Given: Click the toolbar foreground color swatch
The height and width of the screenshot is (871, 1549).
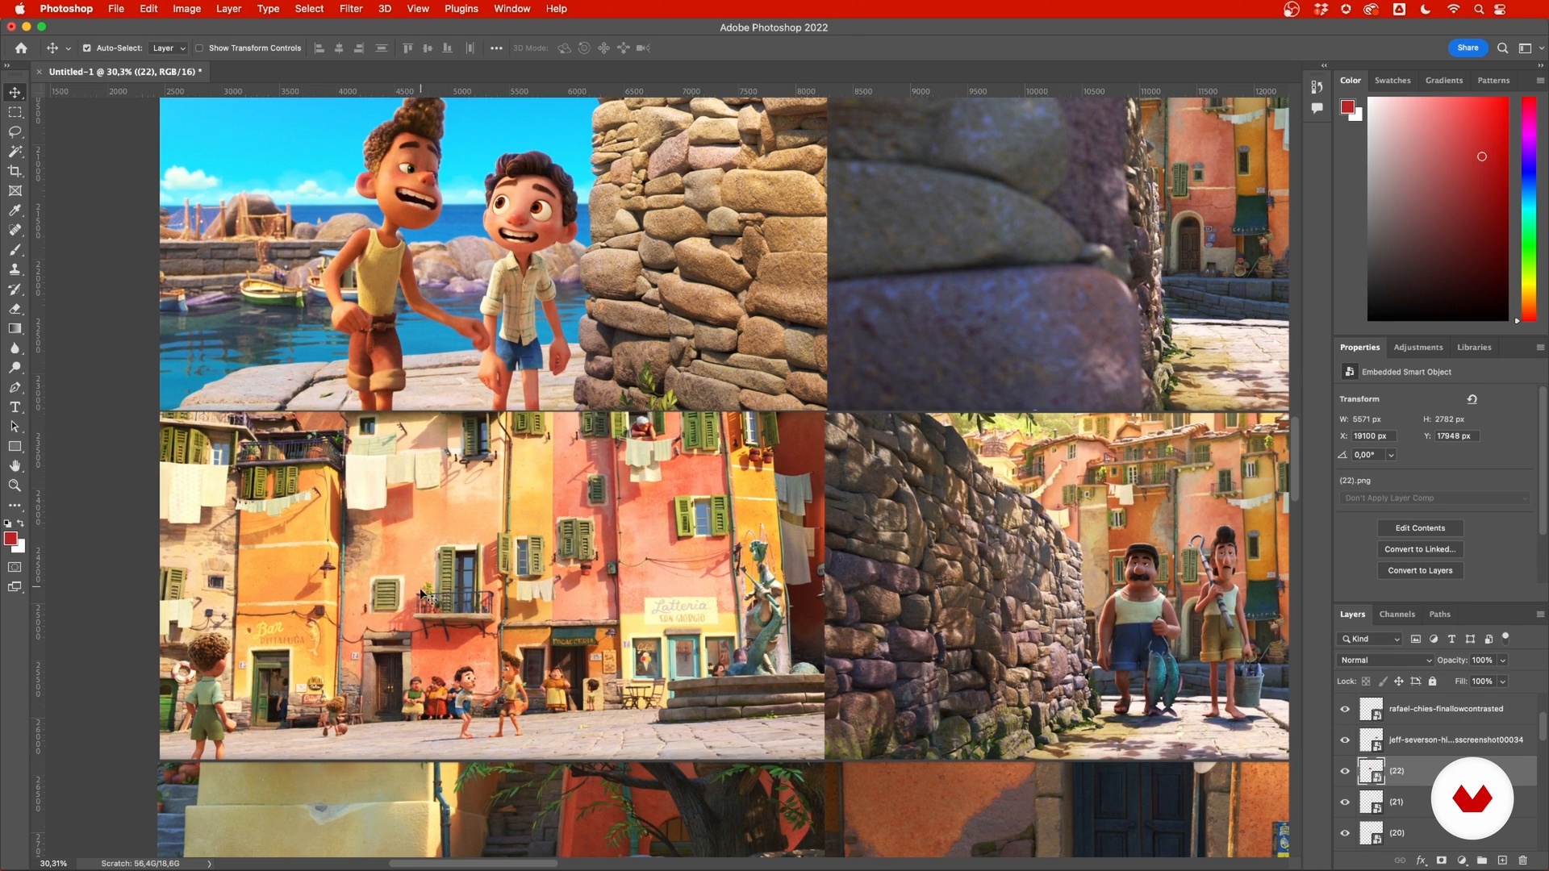Looking at the screenshot, I should [x=10, y=539].
